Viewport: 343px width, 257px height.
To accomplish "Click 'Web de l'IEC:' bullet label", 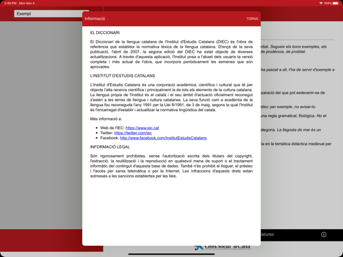I will (x=112, y=128).
